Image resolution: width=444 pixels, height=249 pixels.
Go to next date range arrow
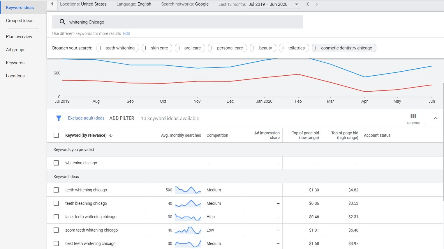(x=317, y=4)
